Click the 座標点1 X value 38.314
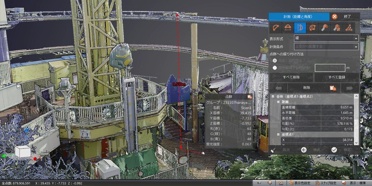The width and height of the screenshot is (372, 186). pos(347,140)
